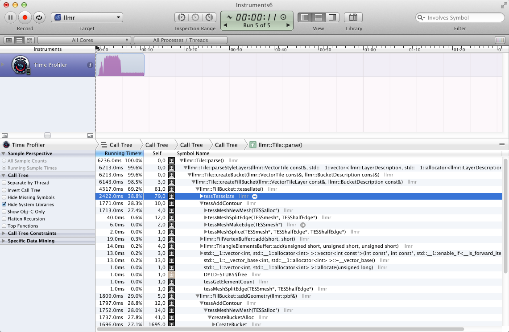Click the Pause recording button
Viewport: 509px width, 332px height.
(11, 17)
